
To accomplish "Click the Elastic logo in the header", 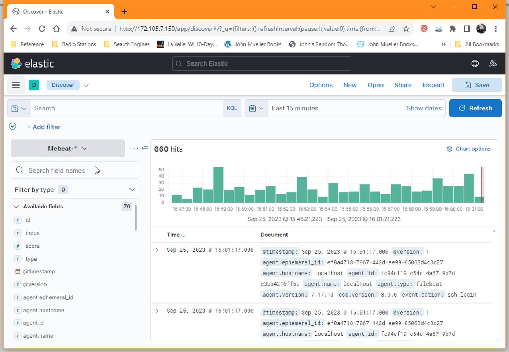I will [32, 63].
